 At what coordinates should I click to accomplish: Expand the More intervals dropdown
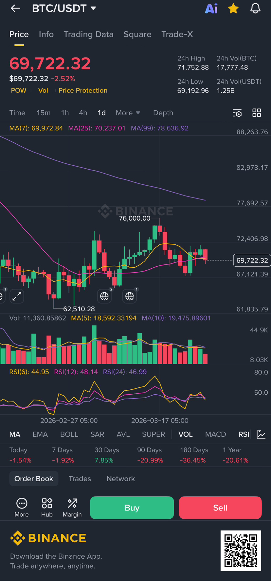[128, 113]
